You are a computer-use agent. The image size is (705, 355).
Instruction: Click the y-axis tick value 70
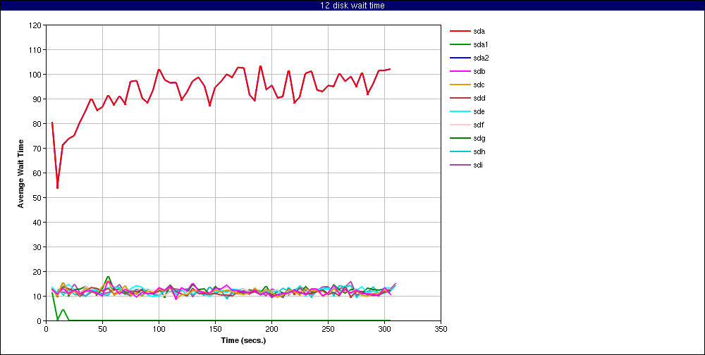pos(38,149)
